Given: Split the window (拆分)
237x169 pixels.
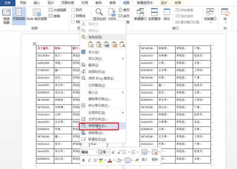Looking at the screenshot, I should 167,14.
